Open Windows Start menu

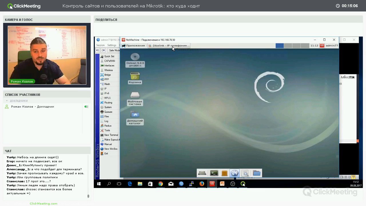tap(99, 184)
